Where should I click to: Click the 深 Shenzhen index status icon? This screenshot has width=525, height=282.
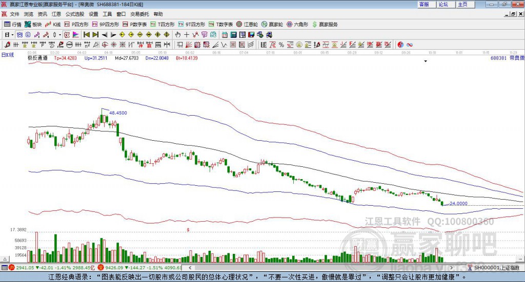coord(101,268)
